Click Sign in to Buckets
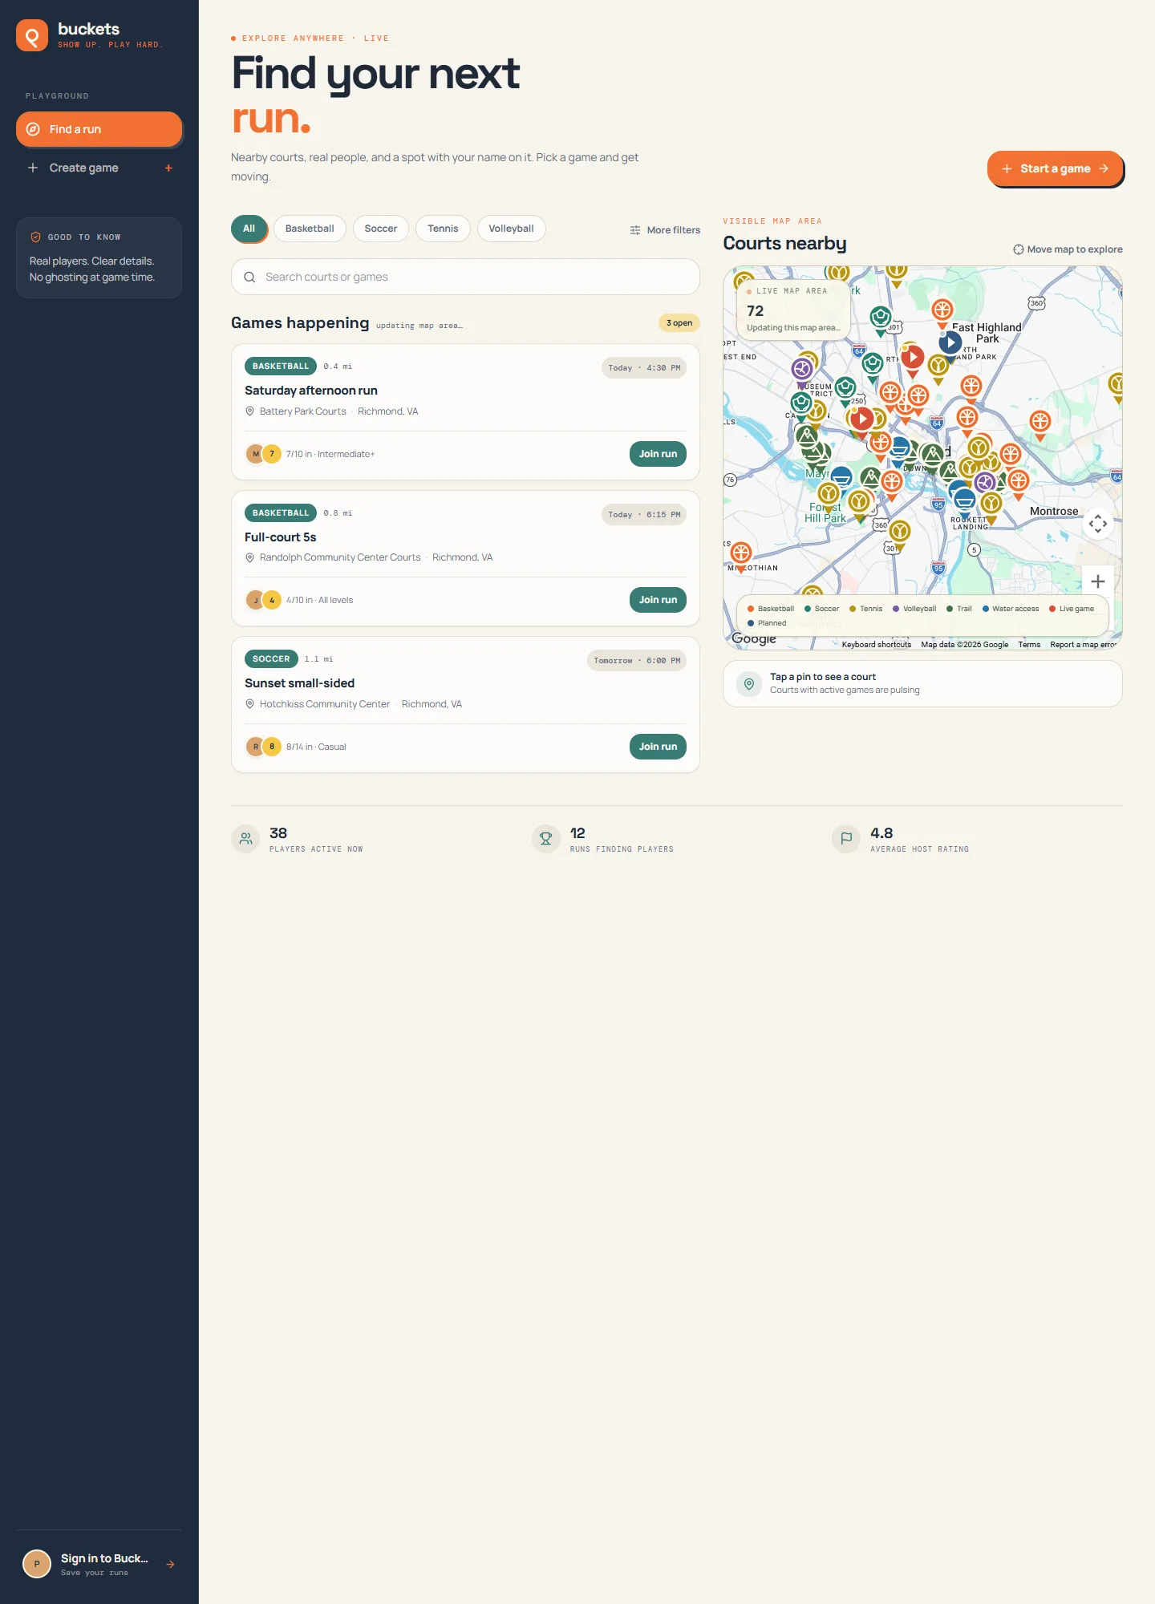 point(99,1564)
